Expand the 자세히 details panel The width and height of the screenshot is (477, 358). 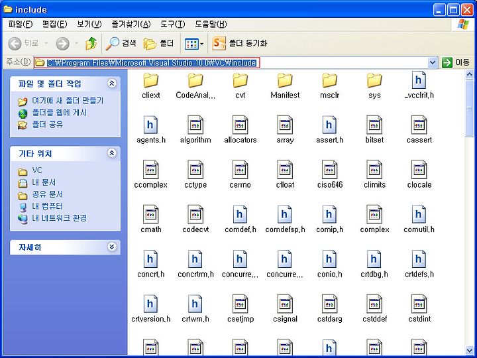pos(112,247)
